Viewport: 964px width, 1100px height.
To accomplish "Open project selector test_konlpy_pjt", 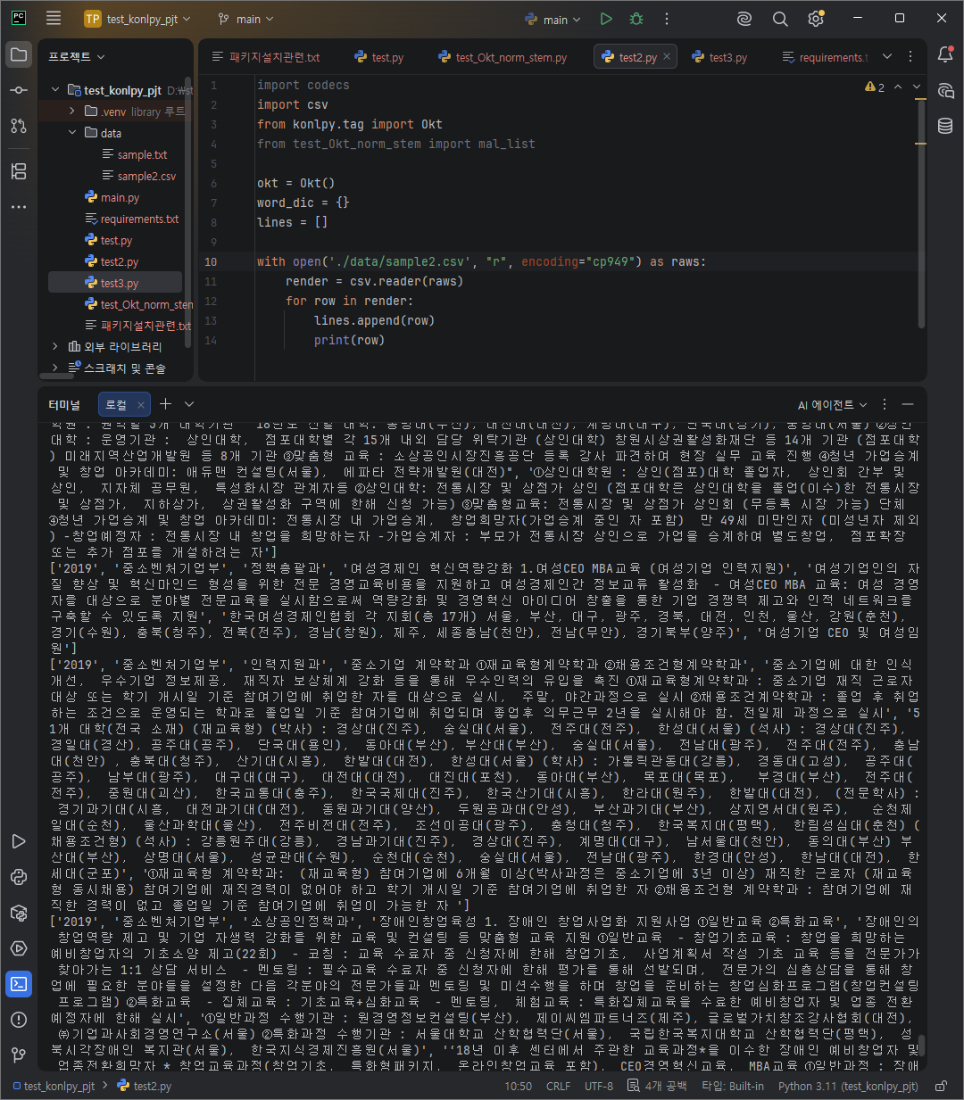I will coord(137,19).
